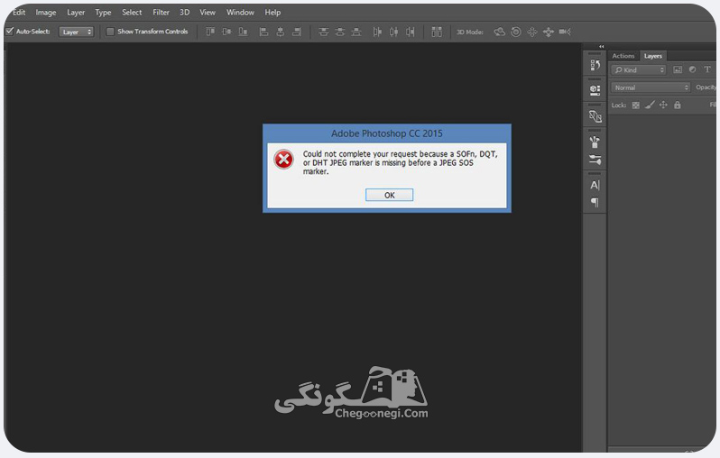720x458 pixels.
Task: Toggle Show Transform Controls checkbox
Action: 110,32
